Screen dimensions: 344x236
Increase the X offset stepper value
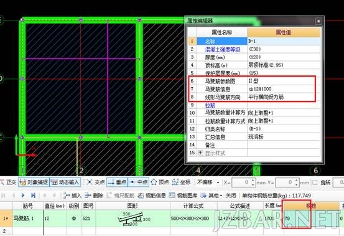tap(253, 180)
